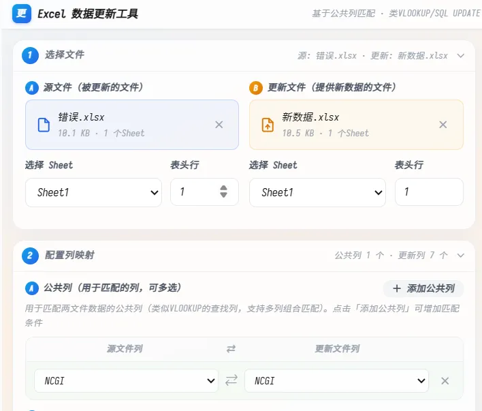
Task: Click the 错误.xlsx source file card
Action: pos(132,125)
